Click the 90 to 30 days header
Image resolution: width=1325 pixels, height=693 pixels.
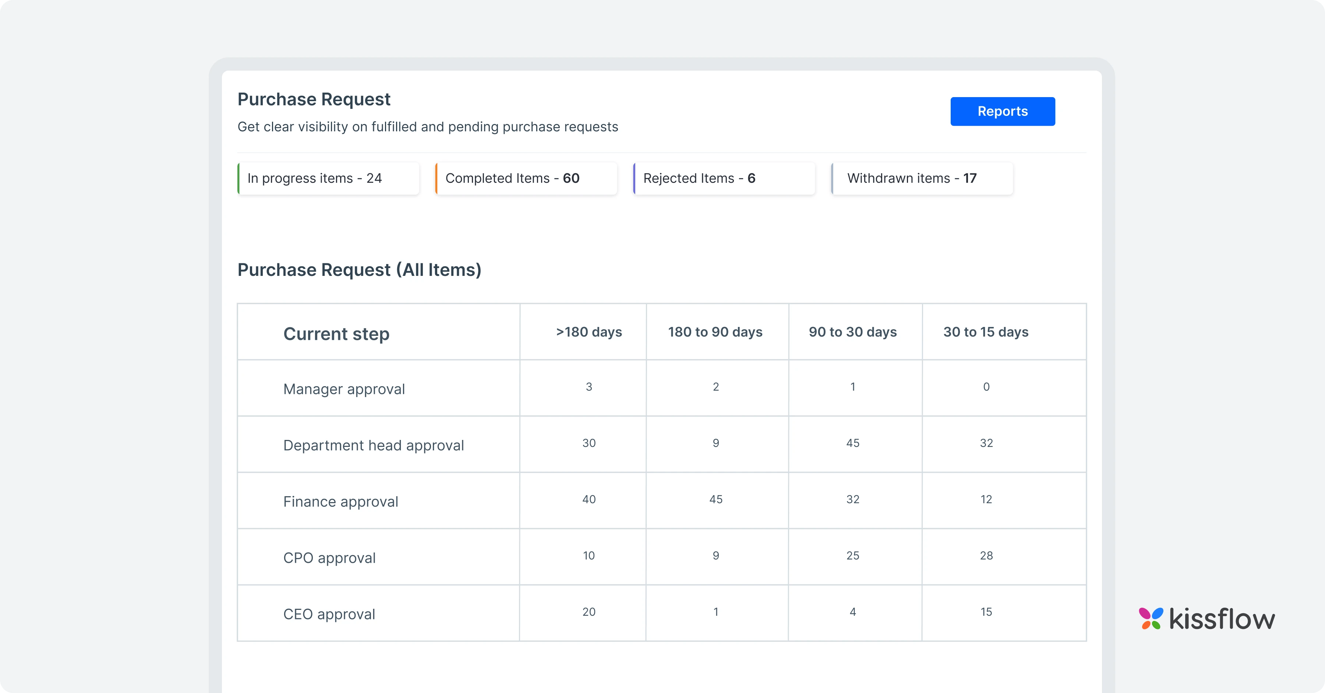tap(853, 332)
